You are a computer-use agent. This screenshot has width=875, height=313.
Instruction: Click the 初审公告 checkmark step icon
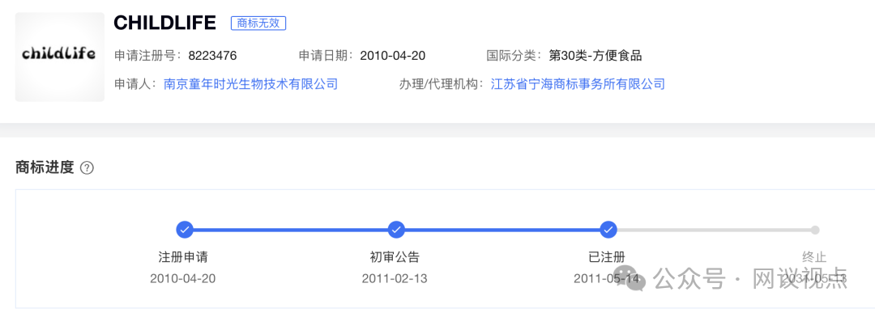(x=396, y=230)
